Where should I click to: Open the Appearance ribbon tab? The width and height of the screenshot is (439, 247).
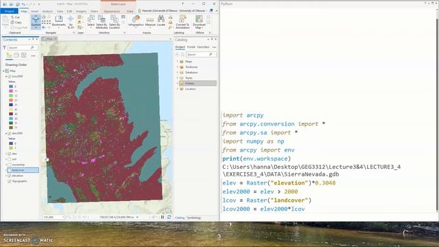pos(112,11)
